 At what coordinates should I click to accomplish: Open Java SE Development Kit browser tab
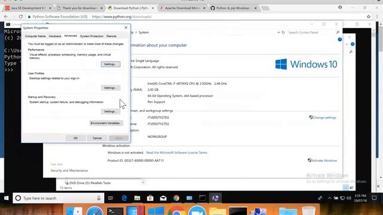[x=28, y=8]
